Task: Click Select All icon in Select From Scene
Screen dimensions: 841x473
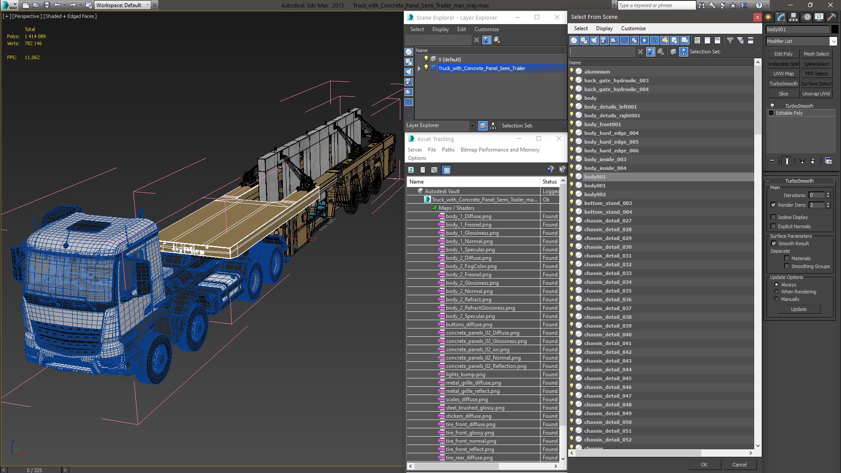Action: click(697, 40)
